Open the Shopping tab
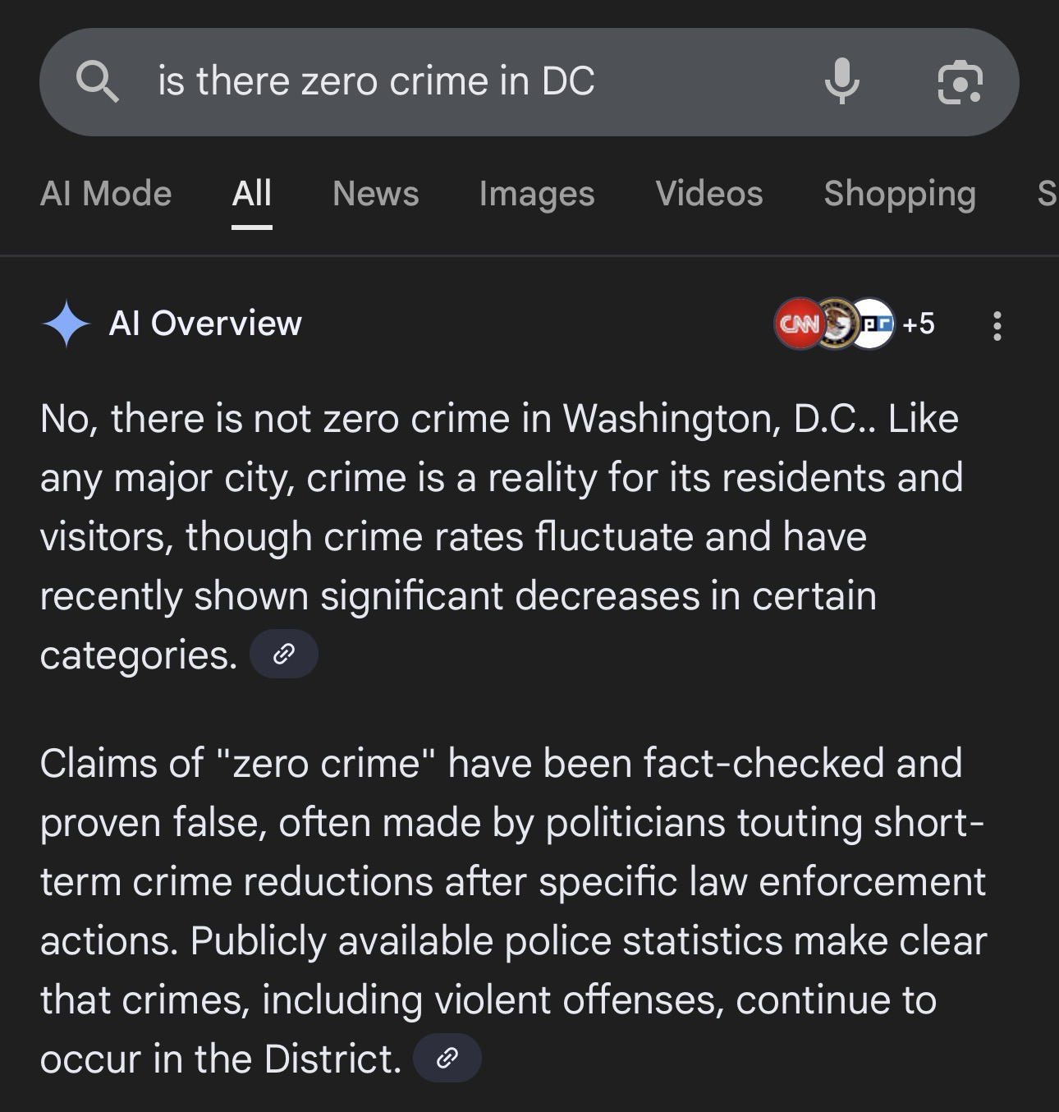This screenshot has width=1059, height=1112. 900,194
